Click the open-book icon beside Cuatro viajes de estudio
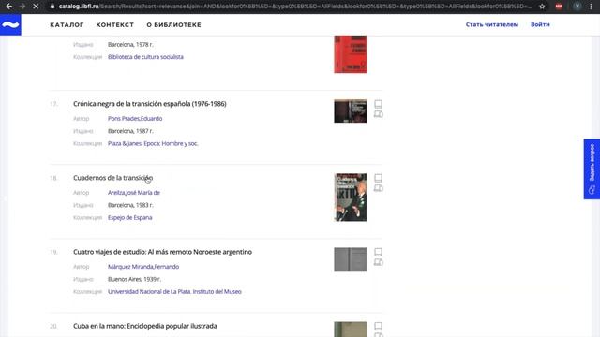Screen dimensions: 600x337 click(x=378, y=262)
